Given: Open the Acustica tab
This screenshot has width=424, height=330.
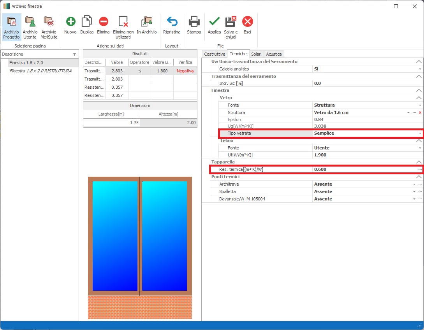Looking at the screenshot, I should point(274,54).
